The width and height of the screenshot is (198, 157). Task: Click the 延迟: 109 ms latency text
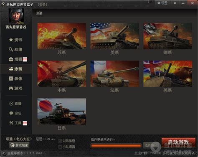[45, 139]
